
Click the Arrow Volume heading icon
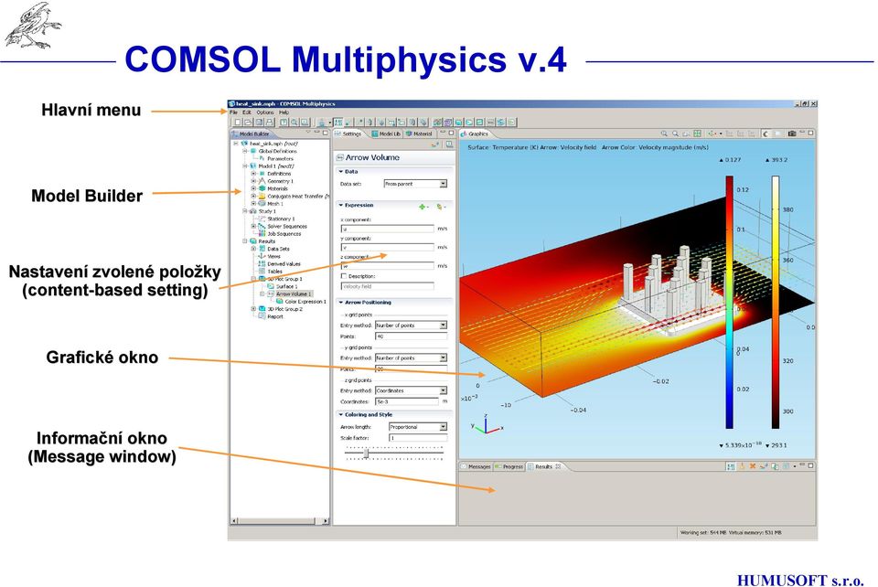pos(339,158)
